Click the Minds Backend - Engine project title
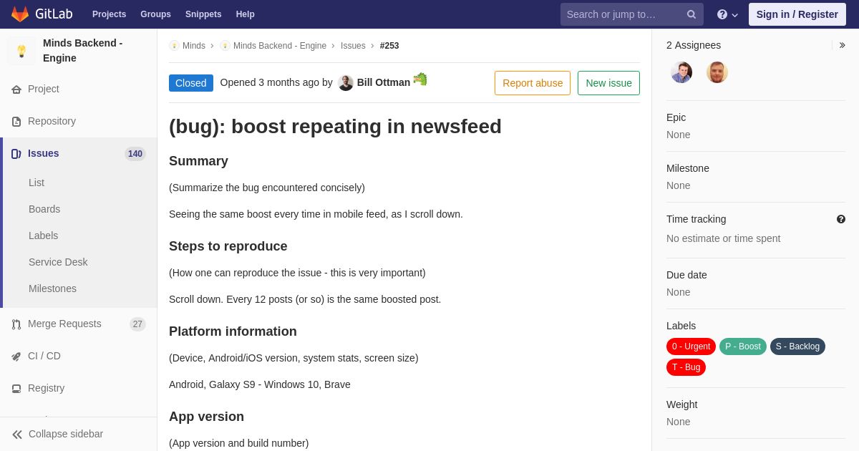The height and width of the screenshot is (451, 859). [83, 51]
